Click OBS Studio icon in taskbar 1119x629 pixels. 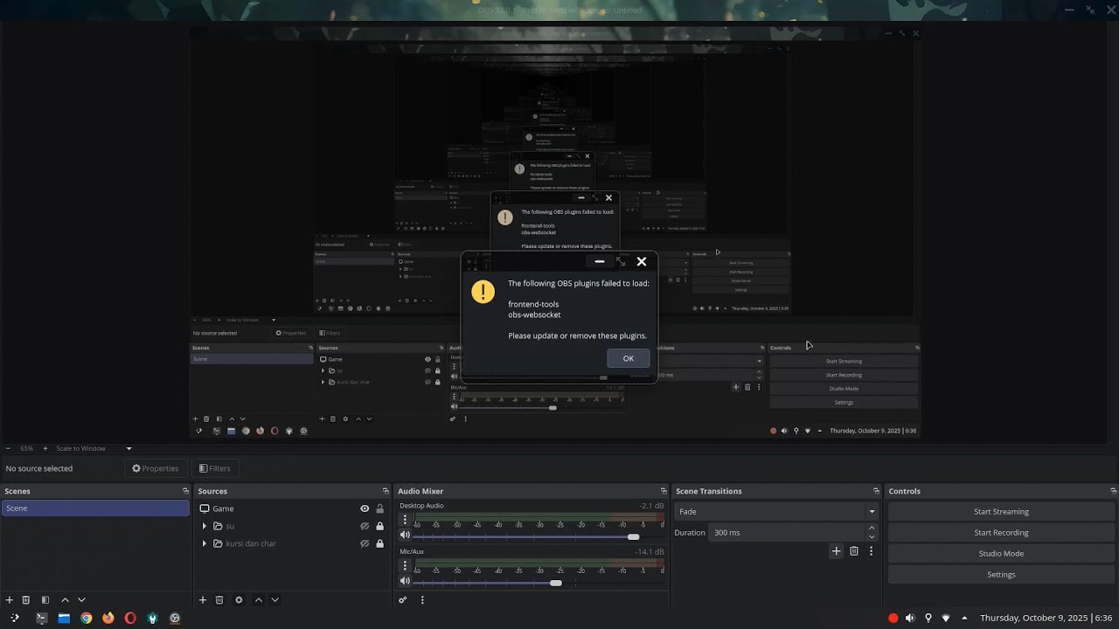[175, 618]
